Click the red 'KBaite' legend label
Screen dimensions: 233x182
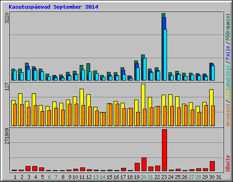(228, 163)
